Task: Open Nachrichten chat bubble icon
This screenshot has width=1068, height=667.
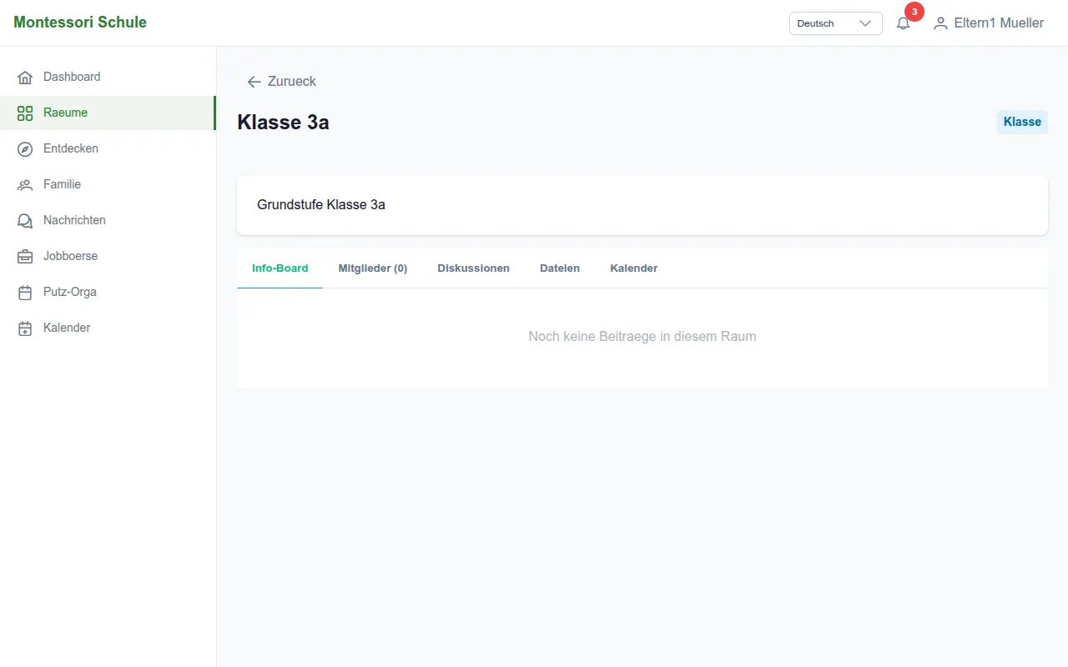Action: pos(25,220)
